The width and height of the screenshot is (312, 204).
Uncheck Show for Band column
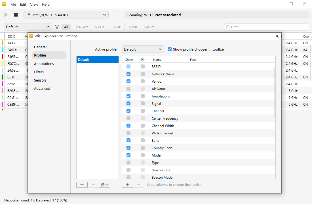(x=128, y=140)
